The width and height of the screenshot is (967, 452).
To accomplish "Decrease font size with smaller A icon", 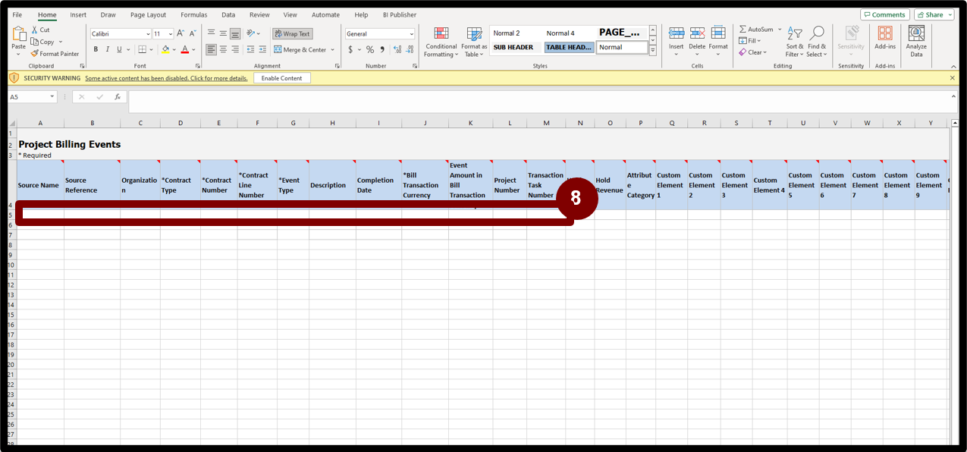I will (x=193, y=34).
